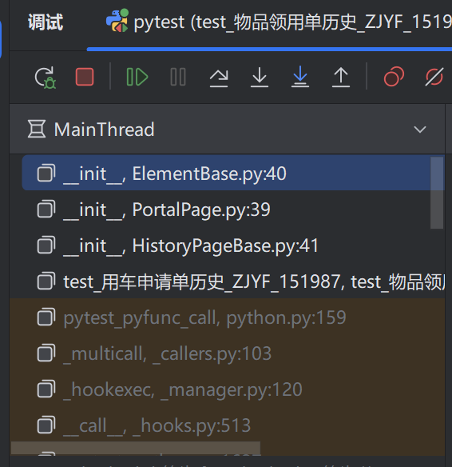Step into my code only

300,77
